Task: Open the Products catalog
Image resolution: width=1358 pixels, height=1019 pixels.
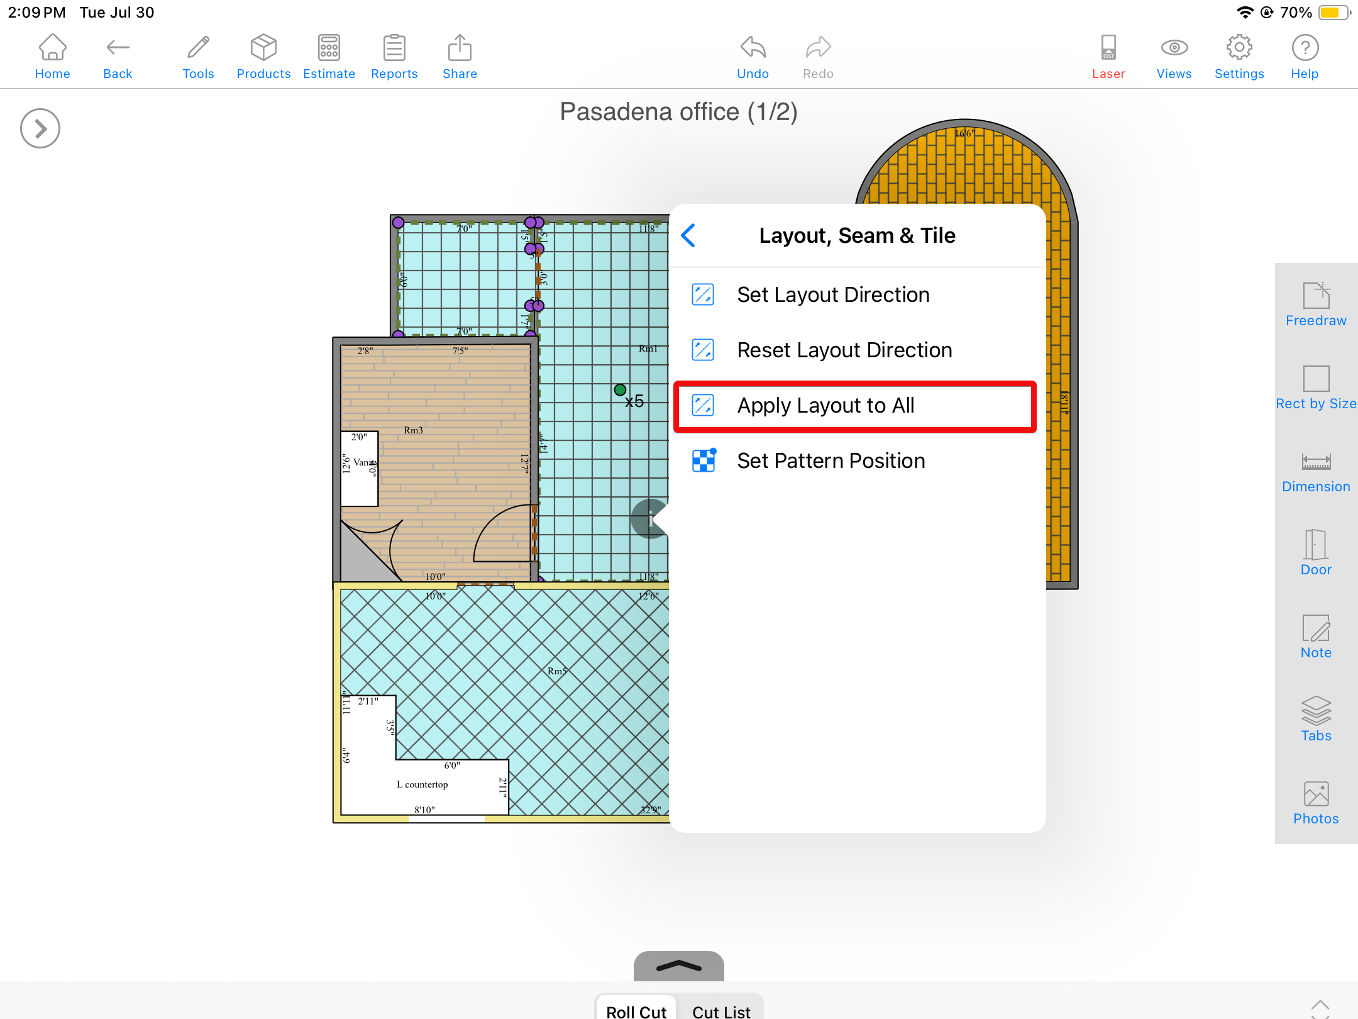Action: [x=263, y=57]
